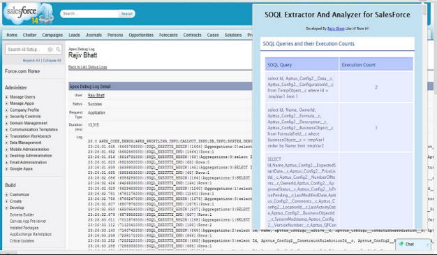Open AppExchange Marketplace link
Screen dimensions: 437x255
click(x=31, y=234)
